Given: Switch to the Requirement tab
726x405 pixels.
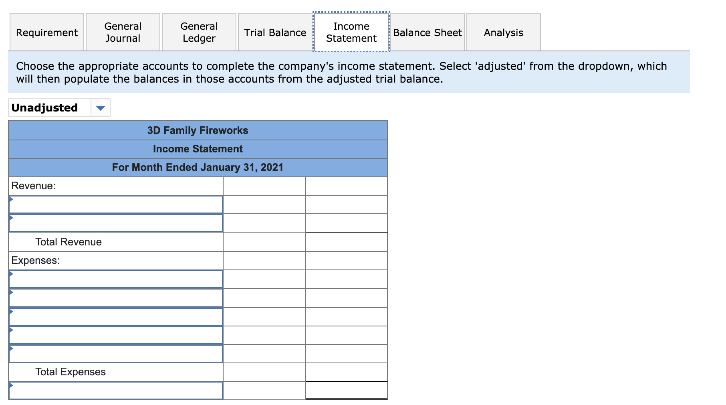Looking at the screenshot, I should pyautogui.click(x=46, y=32).
